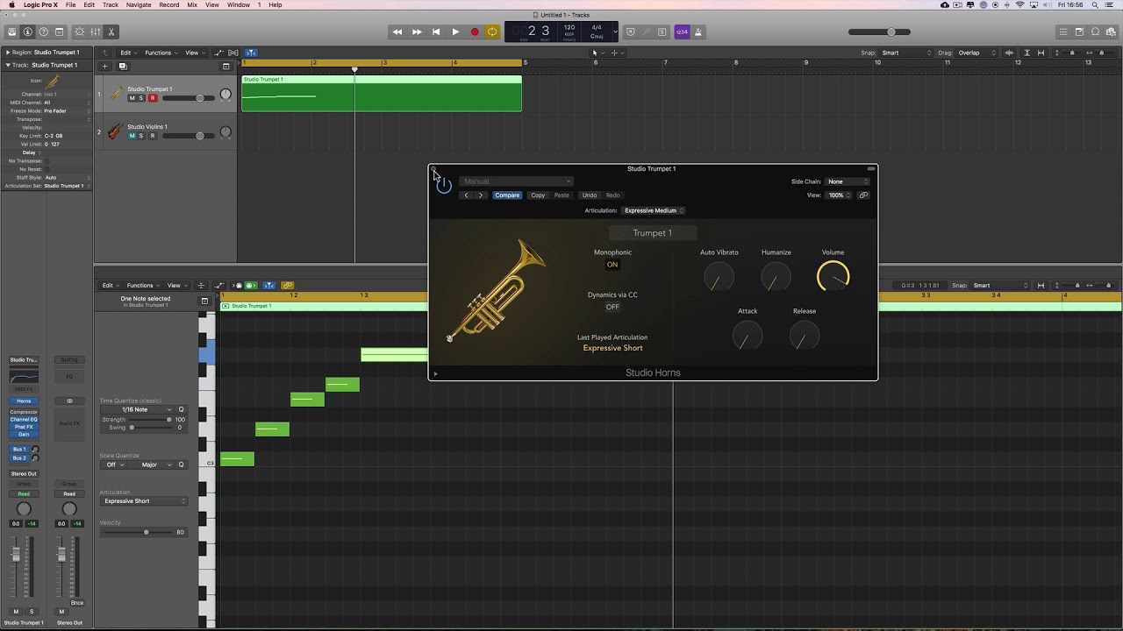
Task: Mute the Studio Trumpet 1 track
Action: point(132,98)
